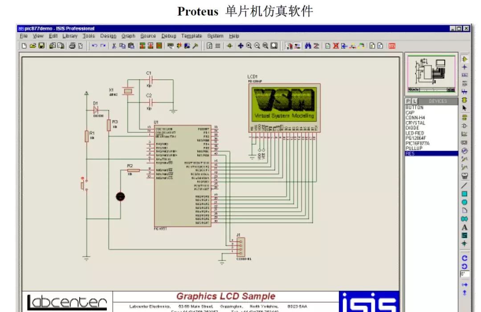The image size is (481, 312).
Task: Open the Graph menu
Action: pos(128,36)
